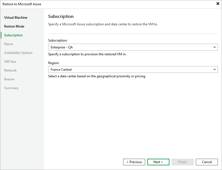Click the France Central region field

click(x=133, y=69)
